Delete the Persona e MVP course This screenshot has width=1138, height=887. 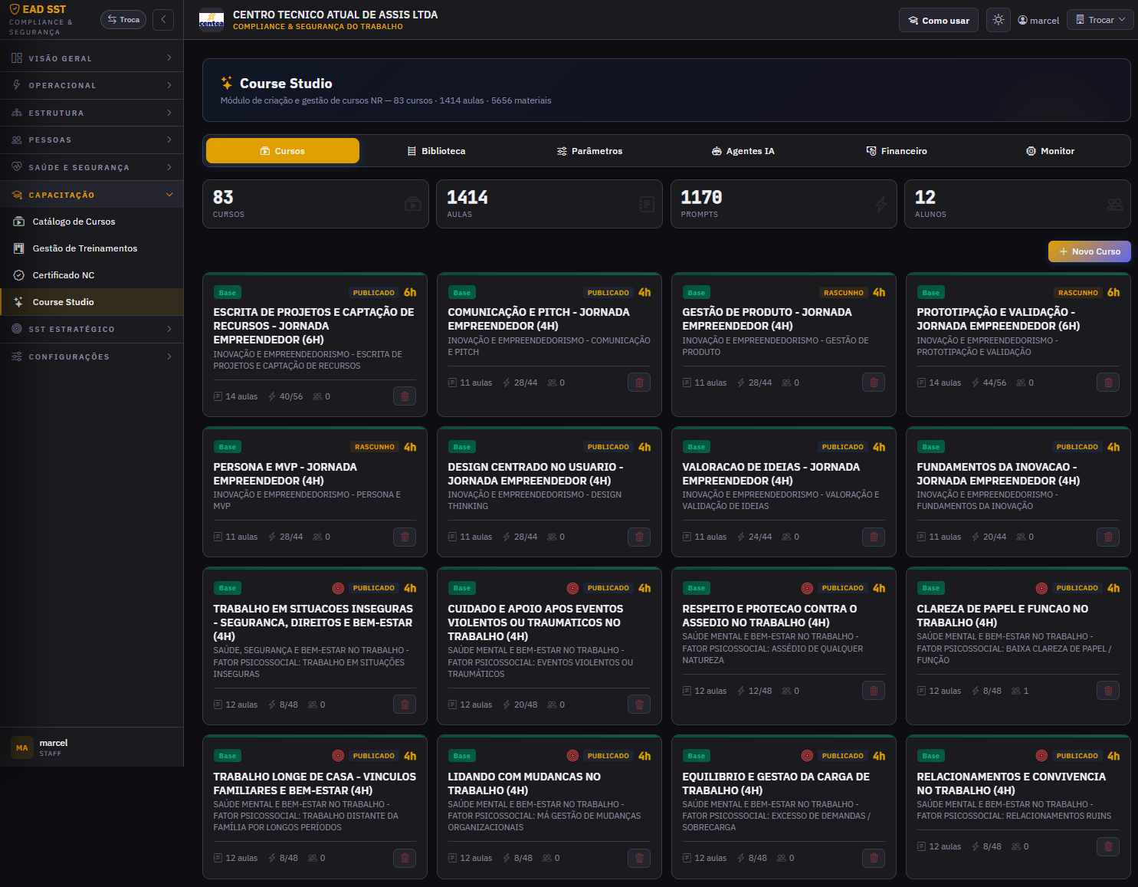(405, 537)
